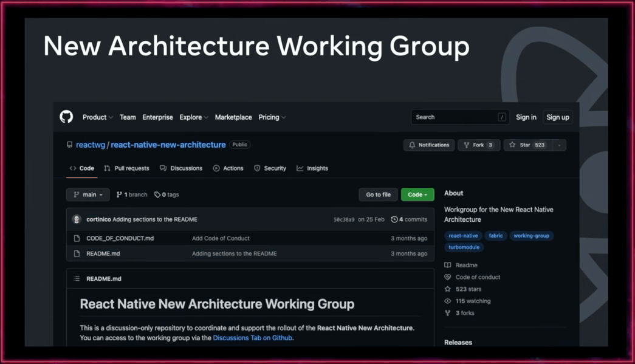
Task: Open the react-native-new-architecture repo link
Action: [x=168, y=145]
